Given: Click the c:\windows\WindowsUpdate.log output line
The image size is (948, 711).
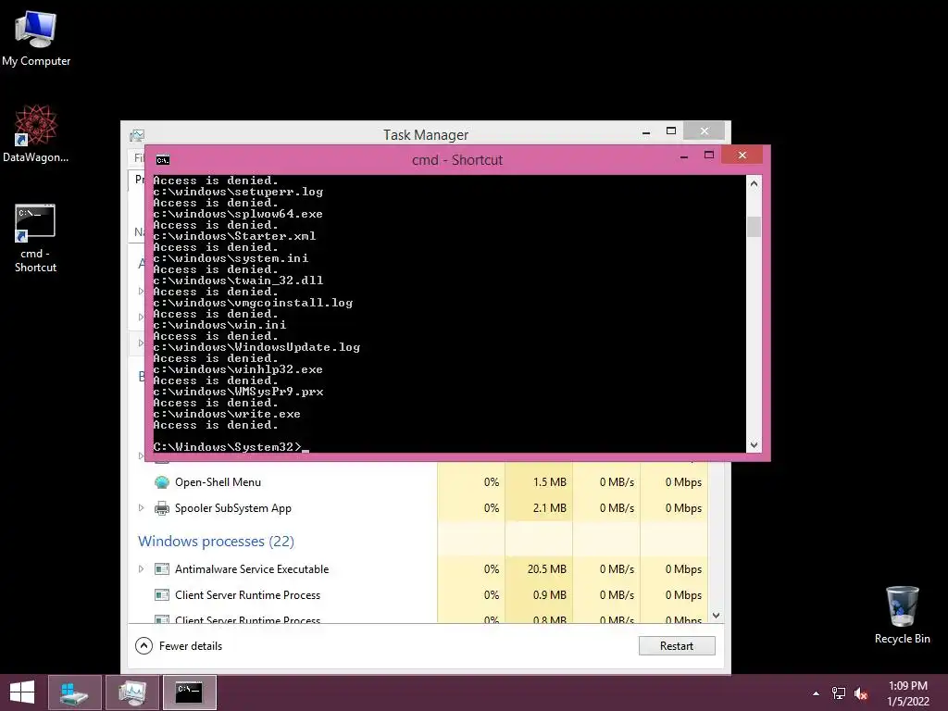Looking at the screenshot, I should [x=256, y=348].
